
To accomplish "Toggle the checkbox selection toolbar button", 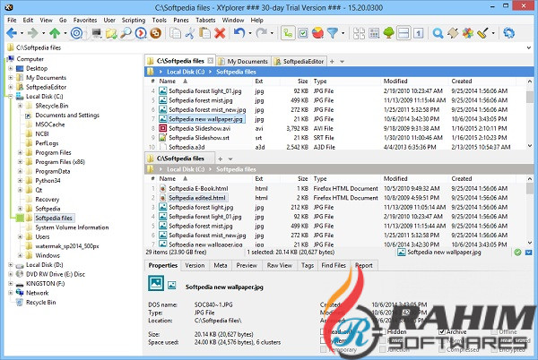I will (x=303, y=33).
